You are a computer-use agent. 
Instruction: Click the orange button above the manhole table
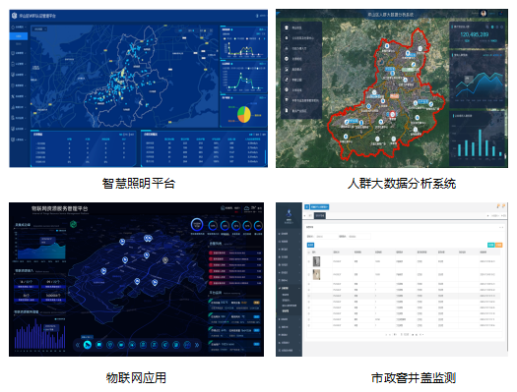pos(499,245)
